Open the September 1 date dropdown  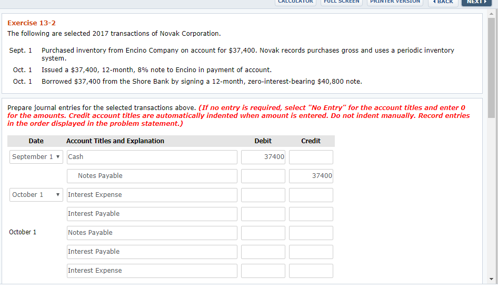(x=36, y=157)
